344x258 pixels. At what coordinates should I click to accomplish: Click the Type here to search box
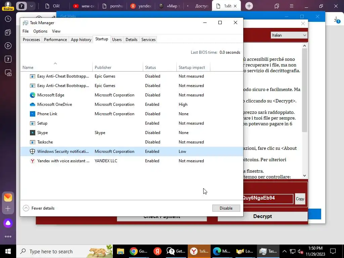pos(64,251)
